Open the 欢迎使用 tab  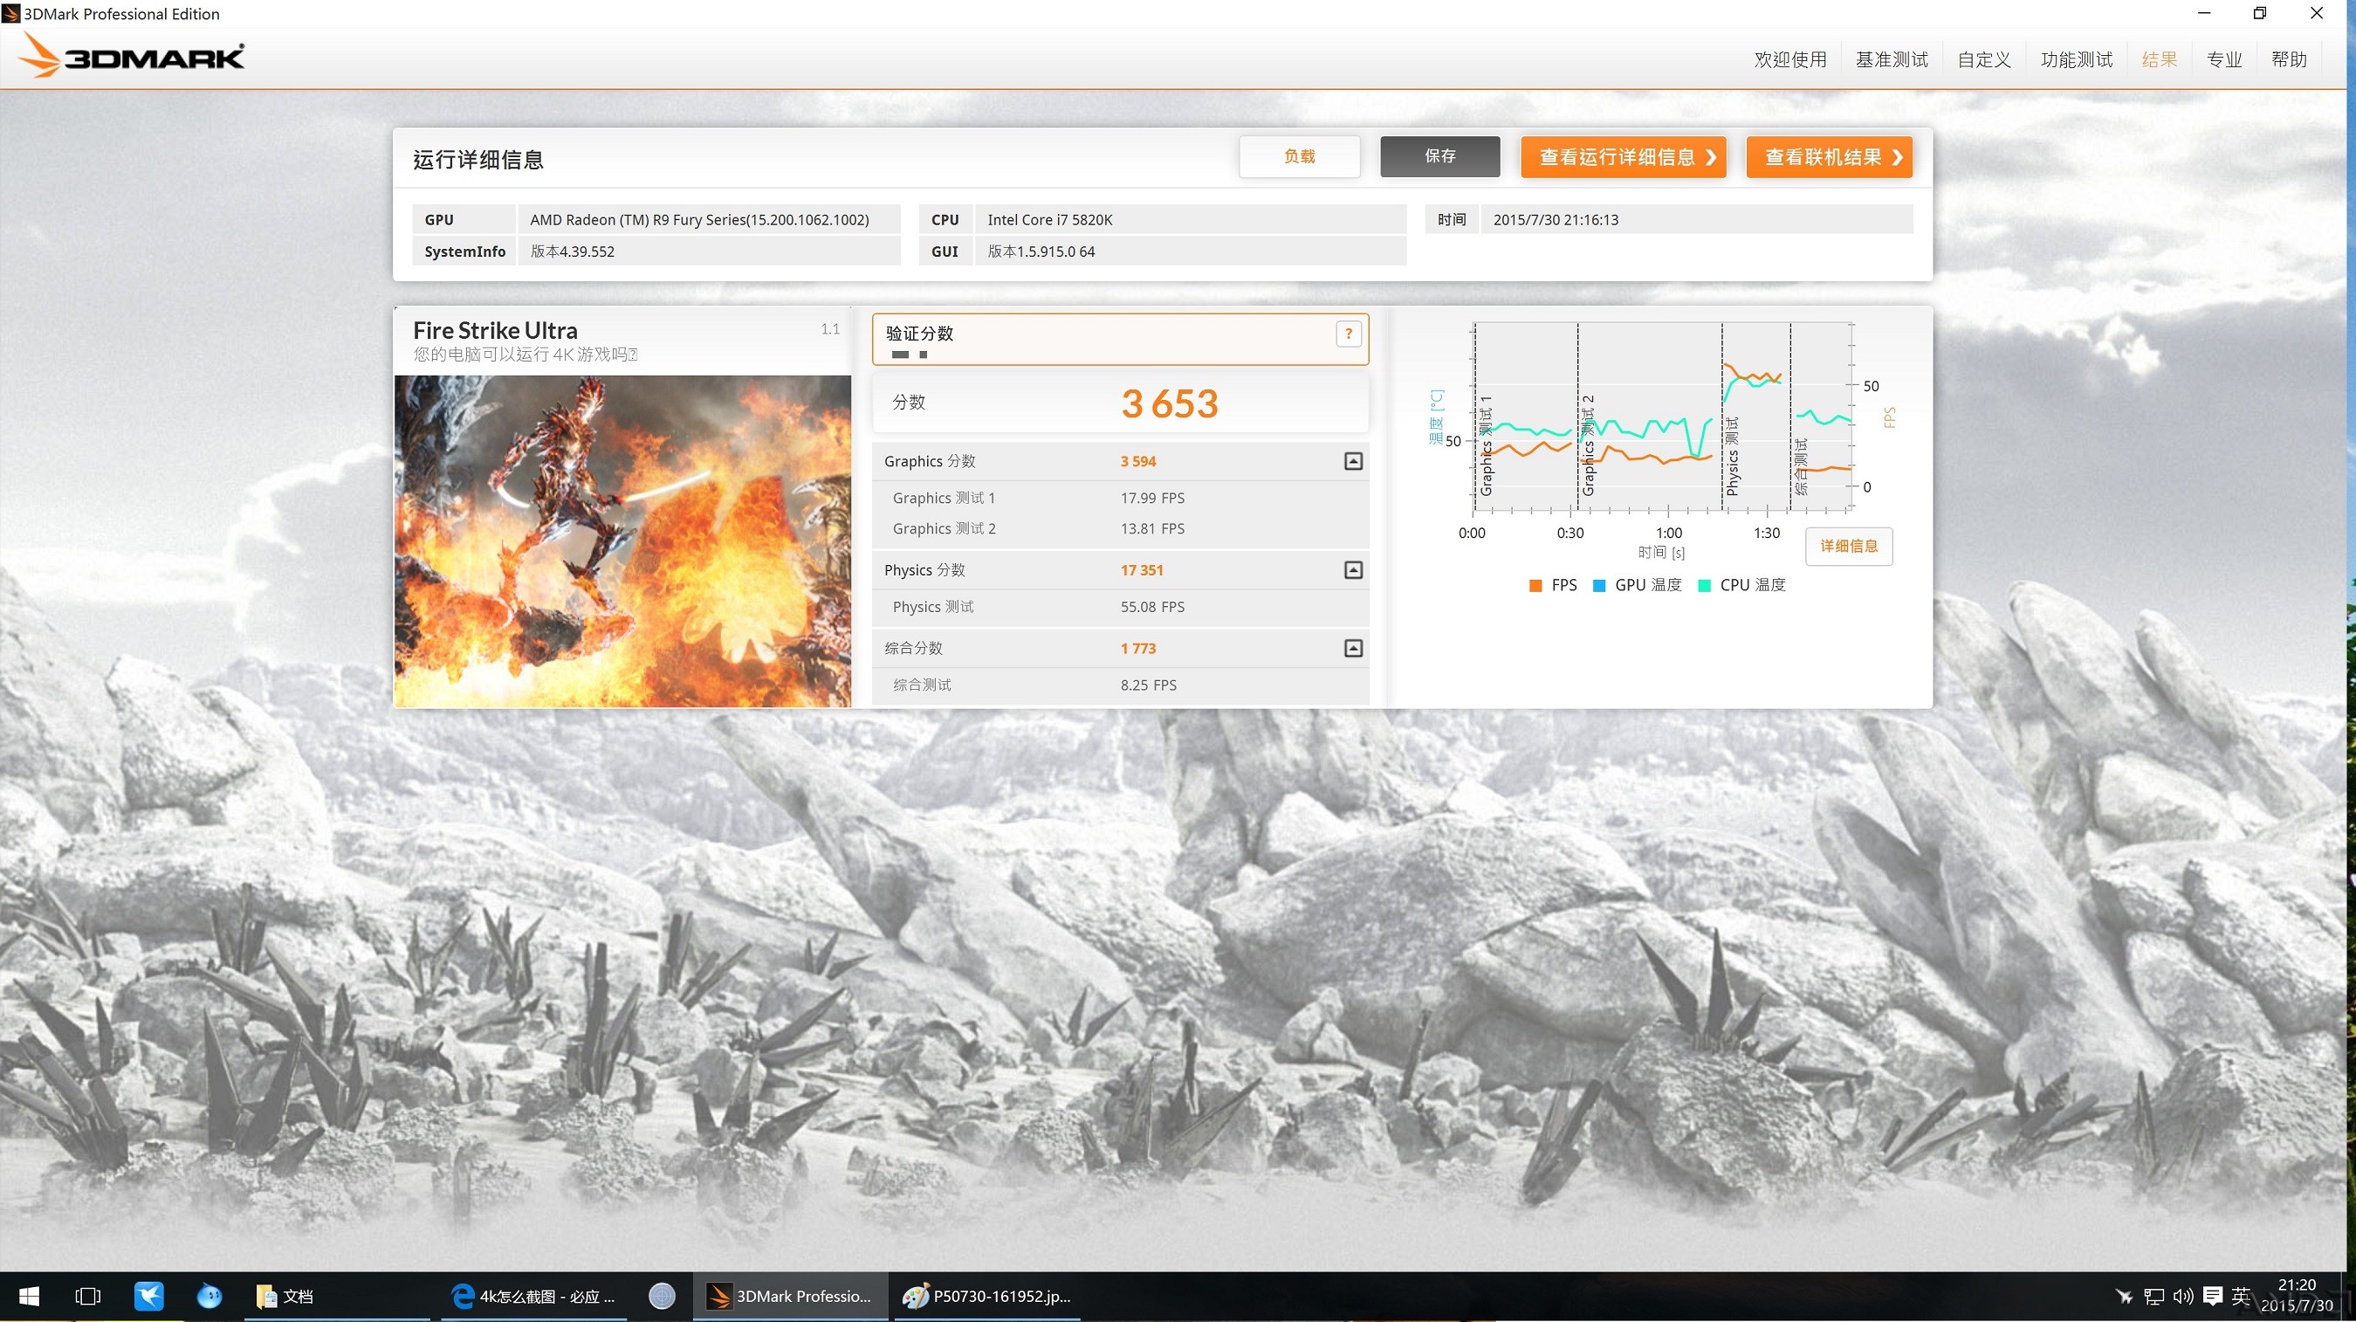[x=1789, y=59]
